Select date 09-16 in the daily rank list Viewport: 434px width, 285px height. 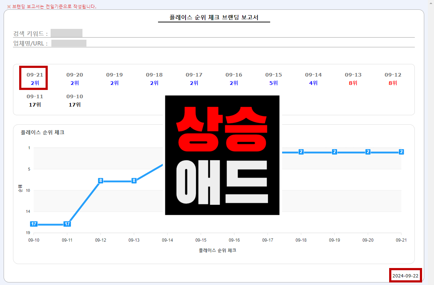click(x=234, y=75)
